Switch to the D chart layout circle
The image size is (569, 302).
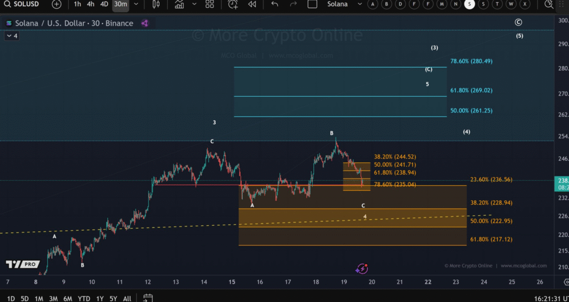[400, 4]
